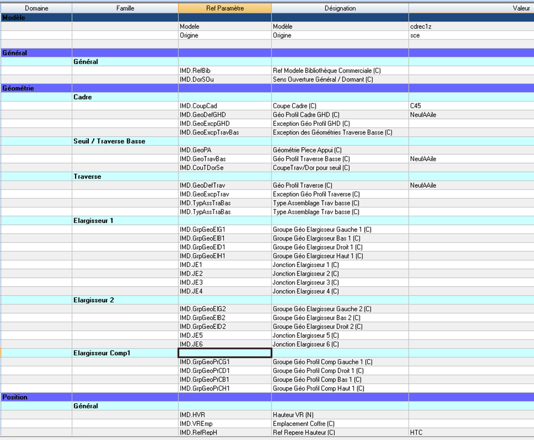Viewport: 534px width, 440px height.
Task: Edit the "C45" value cell
Action: pos(471,106)
